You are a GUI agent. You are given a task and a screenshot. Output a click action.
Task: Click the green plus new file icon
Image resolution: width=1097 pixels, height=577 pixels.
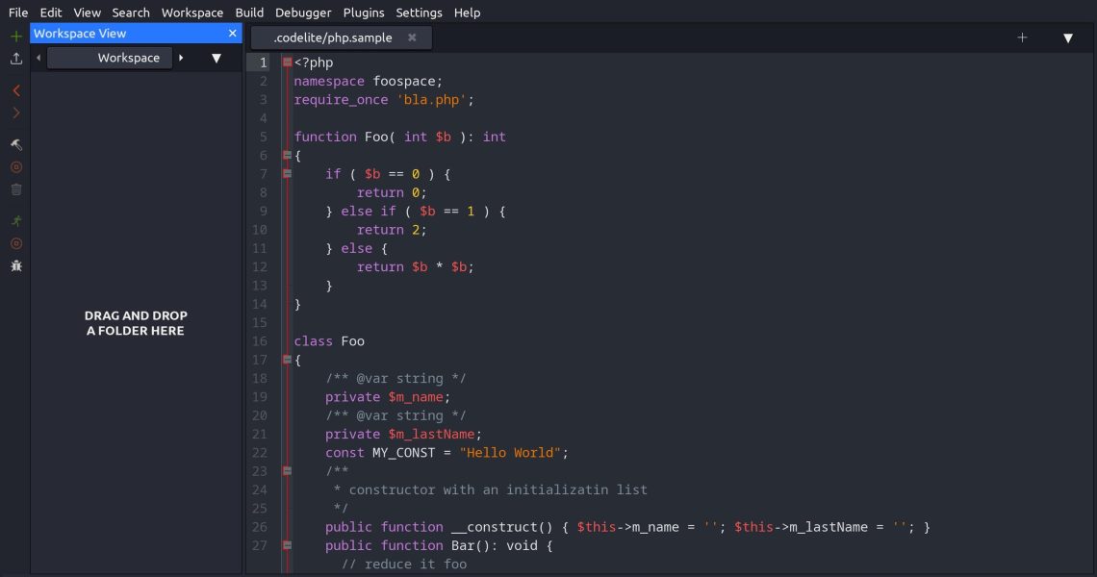pos(15,37)
